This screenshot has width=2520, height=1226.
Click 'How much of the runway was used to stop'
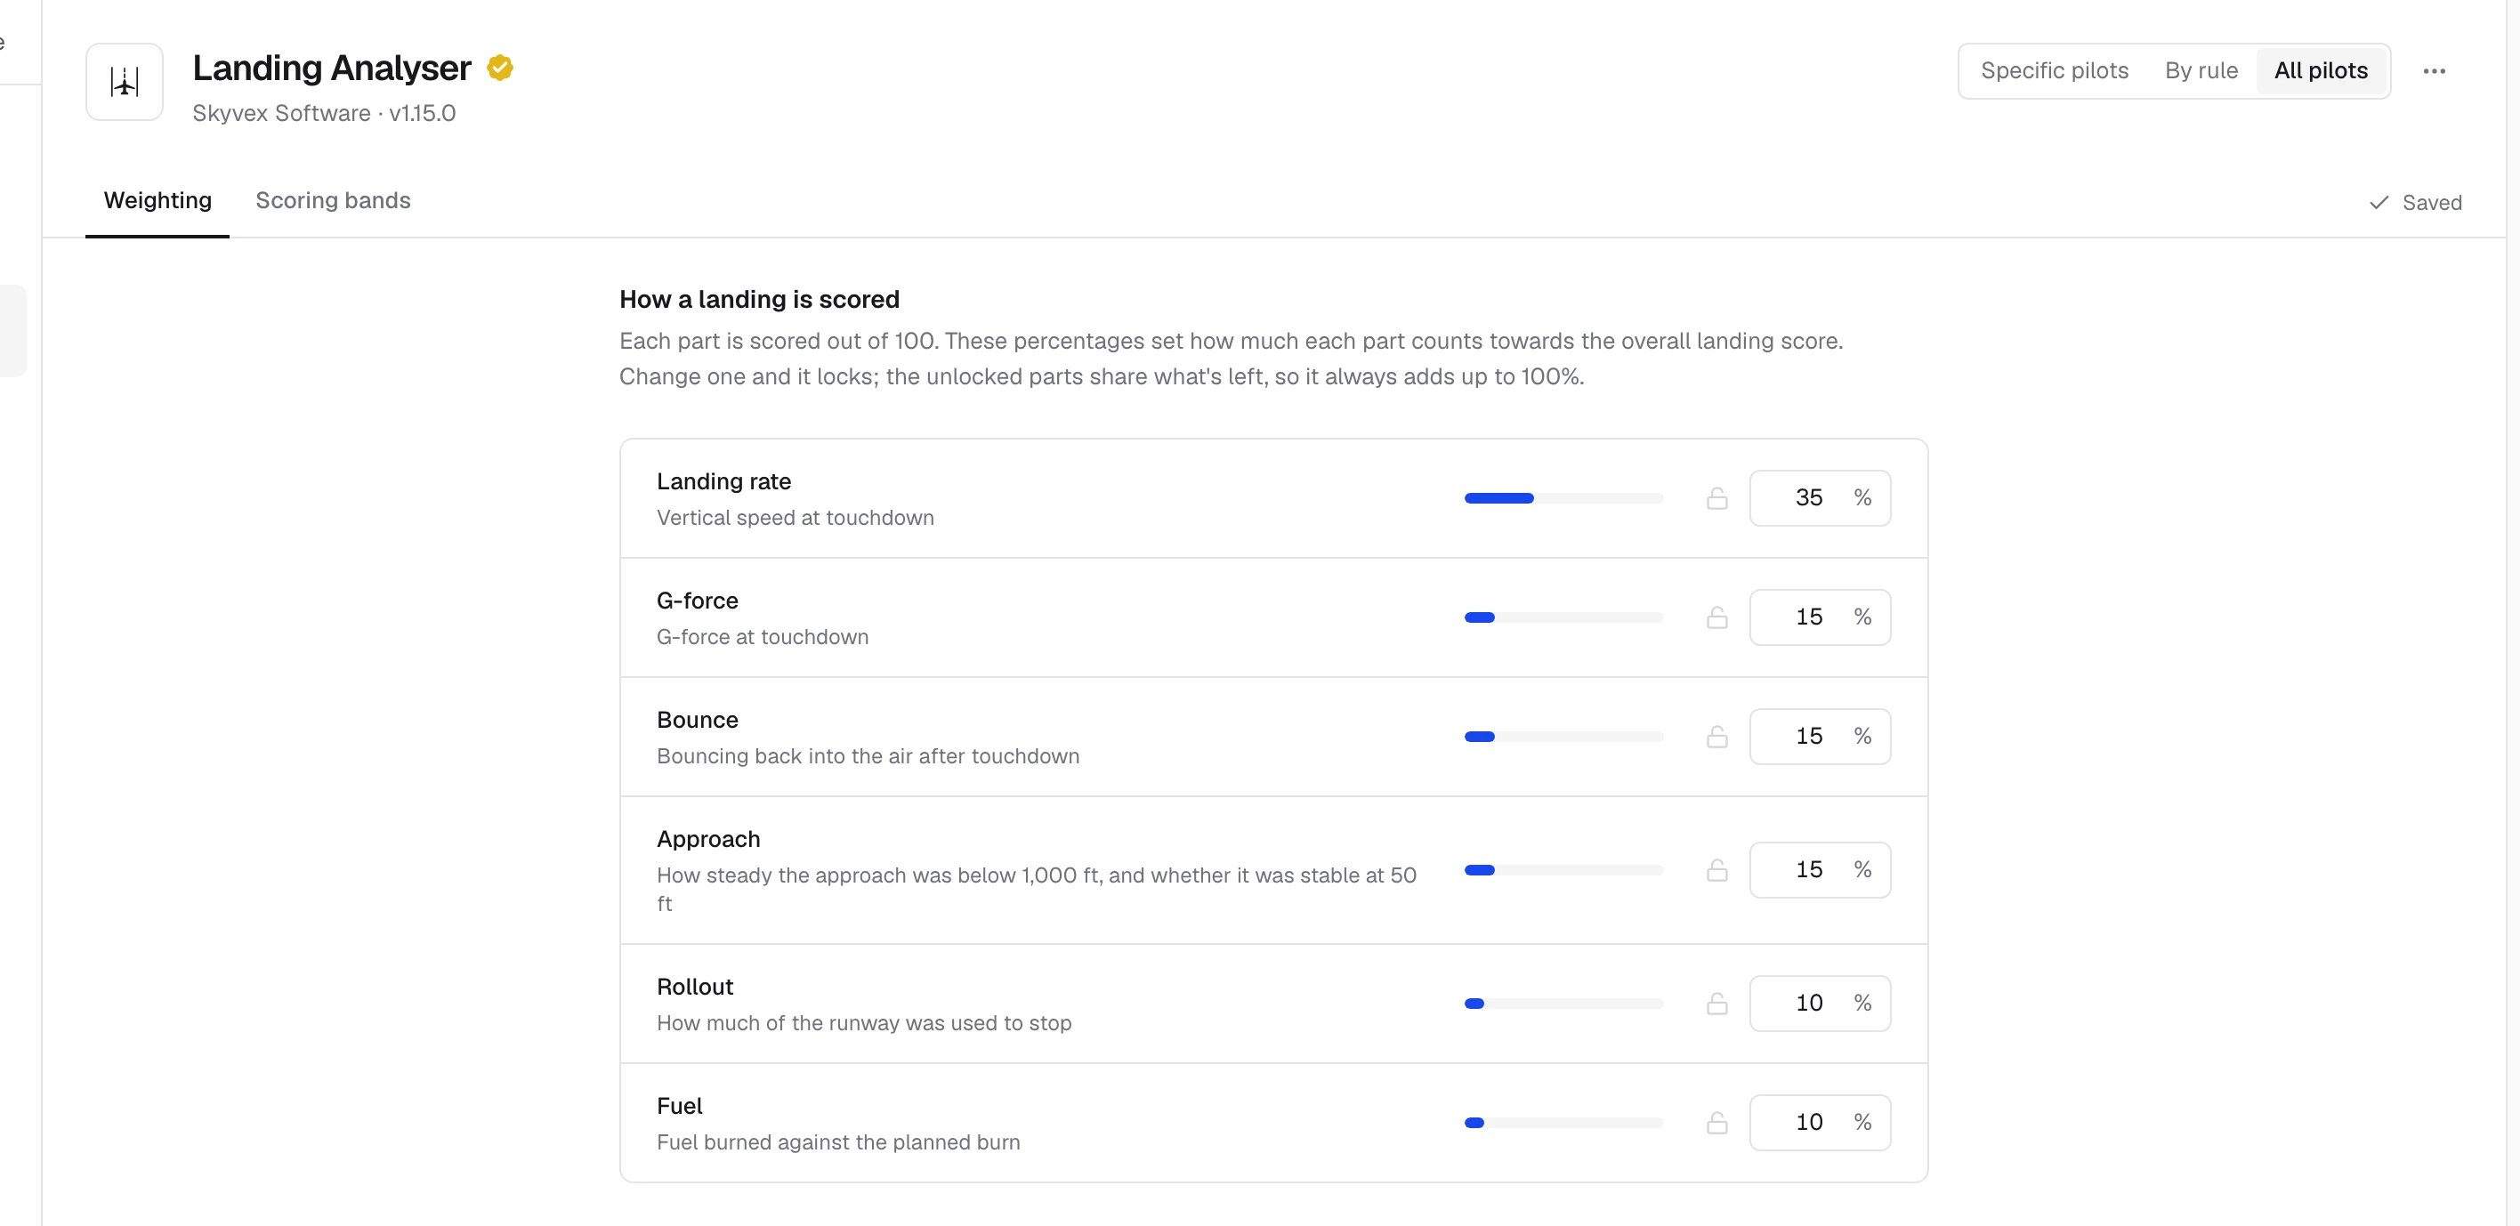(x=864, y=1022)
